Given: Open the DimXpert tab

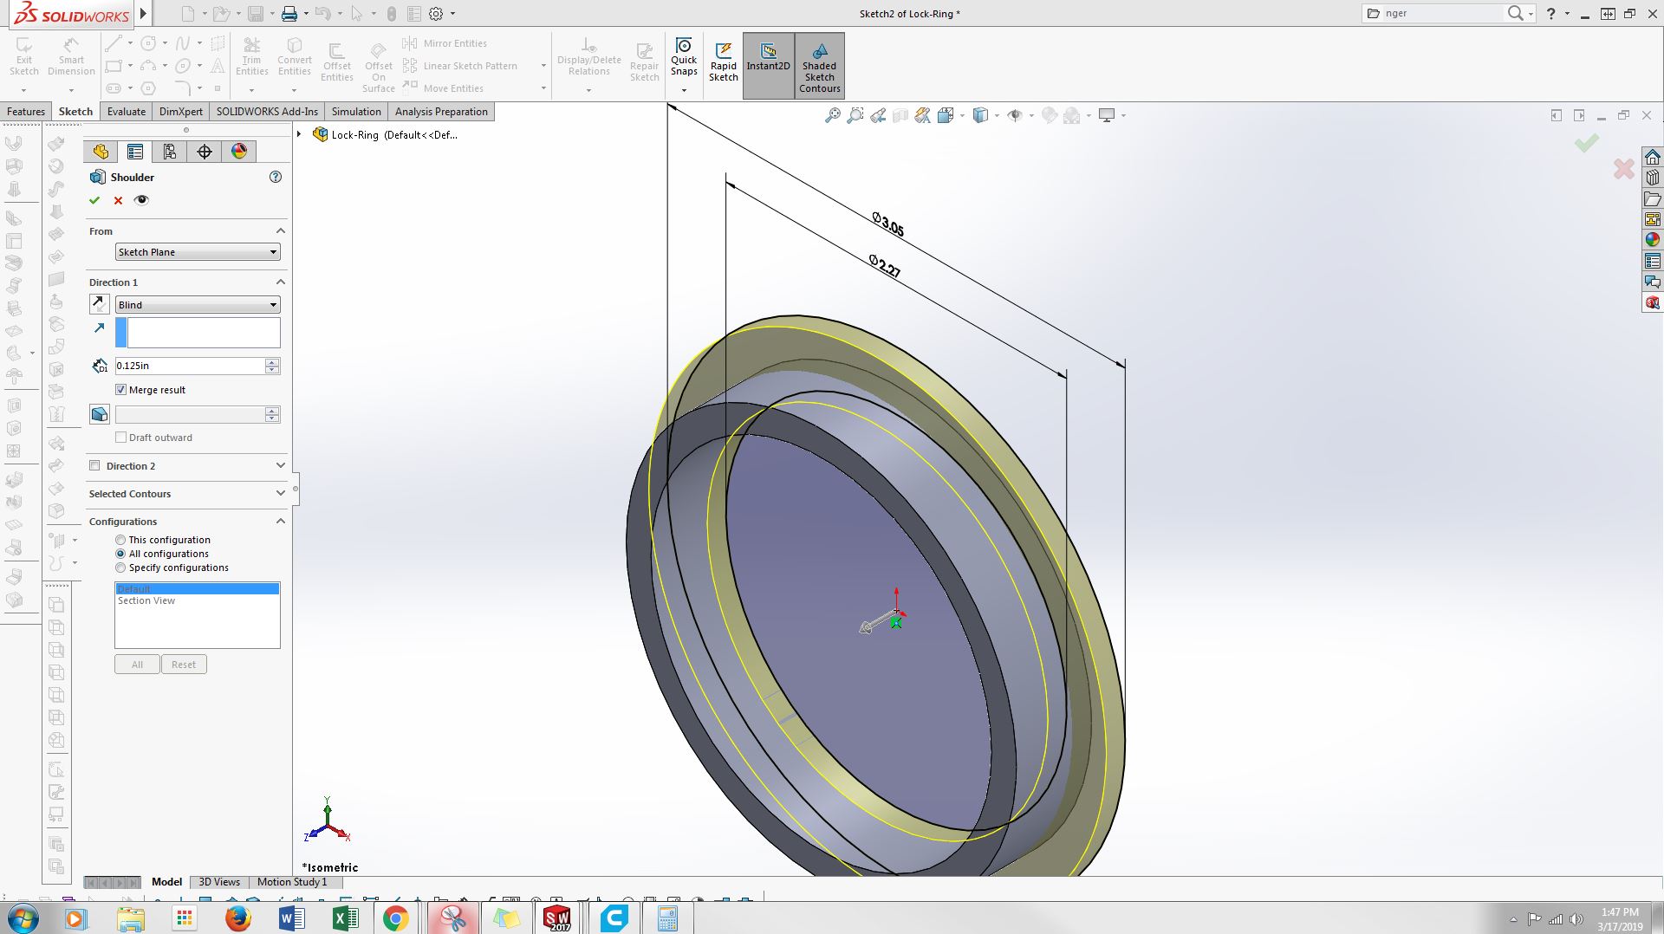Looking at the screenshot, I should [181, 112].
